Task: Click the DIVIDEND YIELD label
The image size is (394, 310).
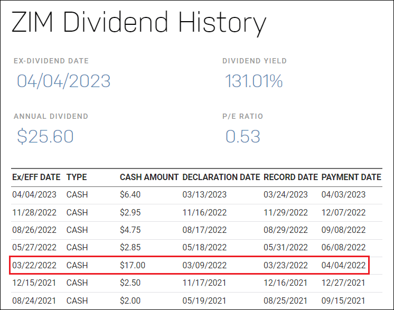Action: pyautogui.click(x=254, y=61)
